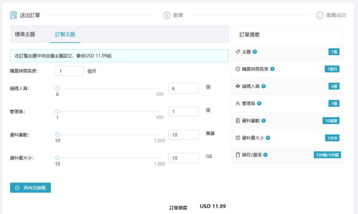
Task: Click the 編碼人員 number input box
Action: tap(183, 89)
